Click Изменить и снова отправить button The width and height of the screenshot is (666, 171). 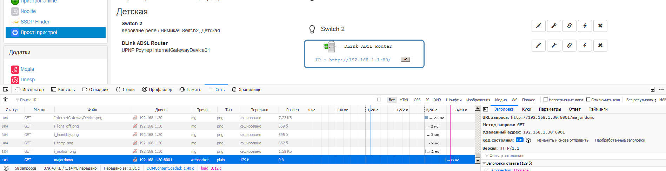562,140
